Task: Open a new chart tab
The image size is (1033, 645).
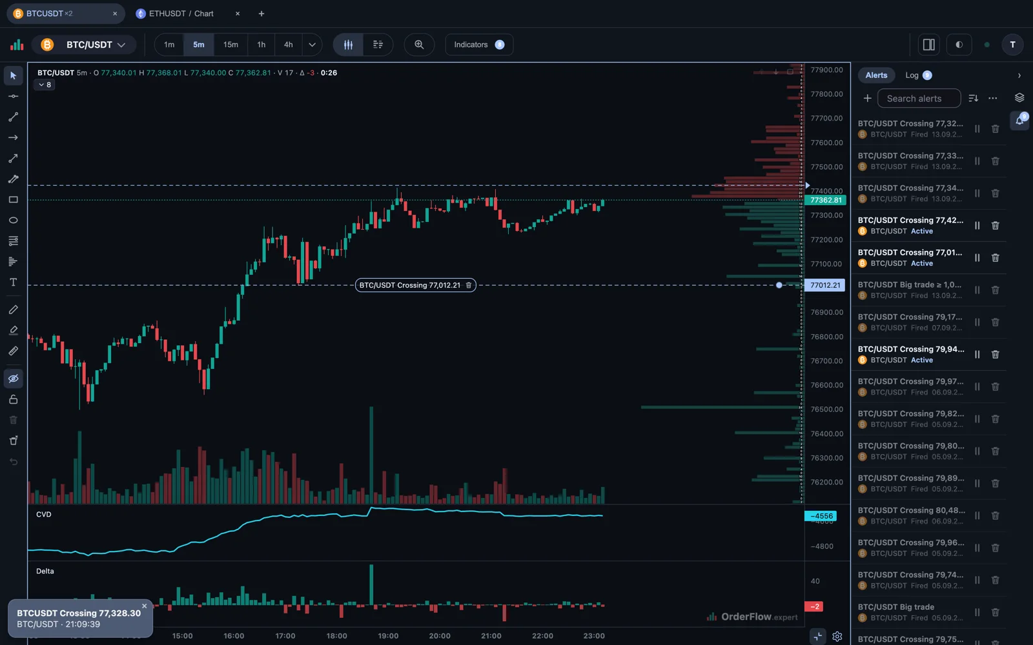Action: (261, 14)
